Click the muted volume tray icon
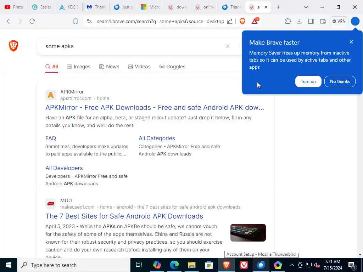 [317, 265]
